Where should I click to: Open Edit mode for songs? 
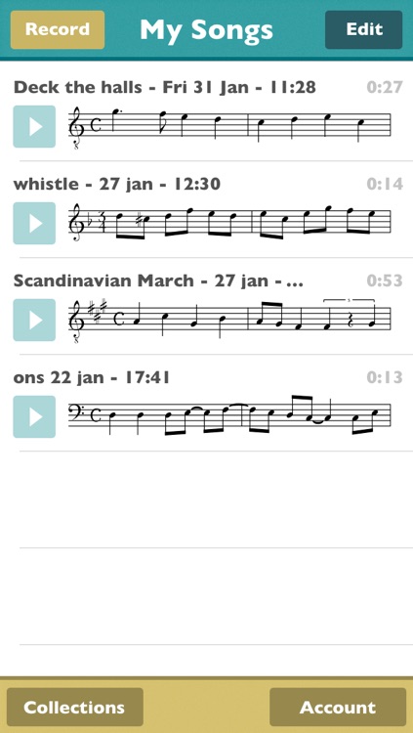[363, 29]
